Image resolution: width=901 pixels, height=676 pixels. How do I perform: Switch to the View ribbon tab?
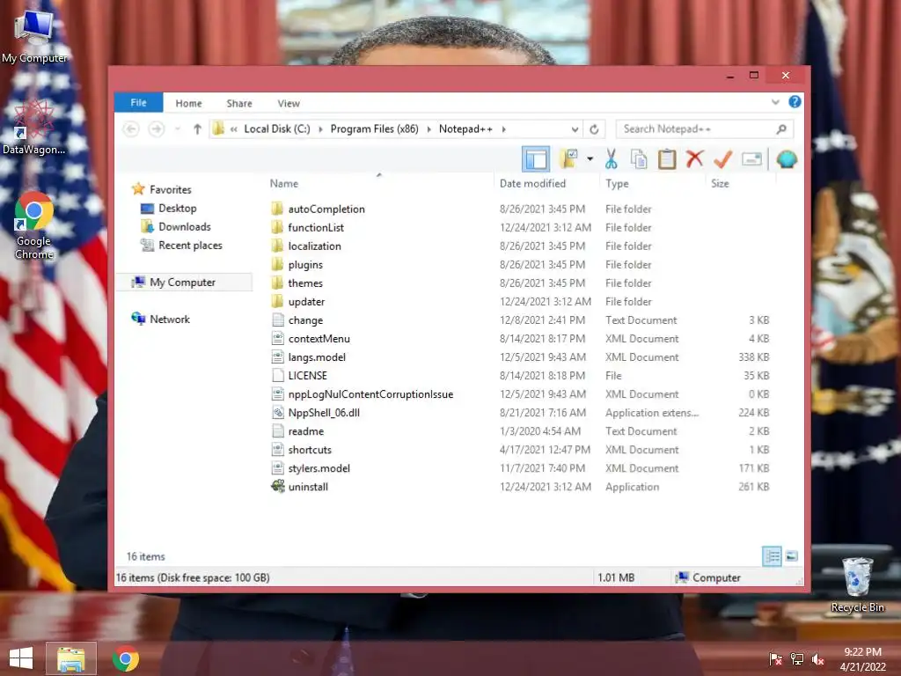tap(289, 104)
